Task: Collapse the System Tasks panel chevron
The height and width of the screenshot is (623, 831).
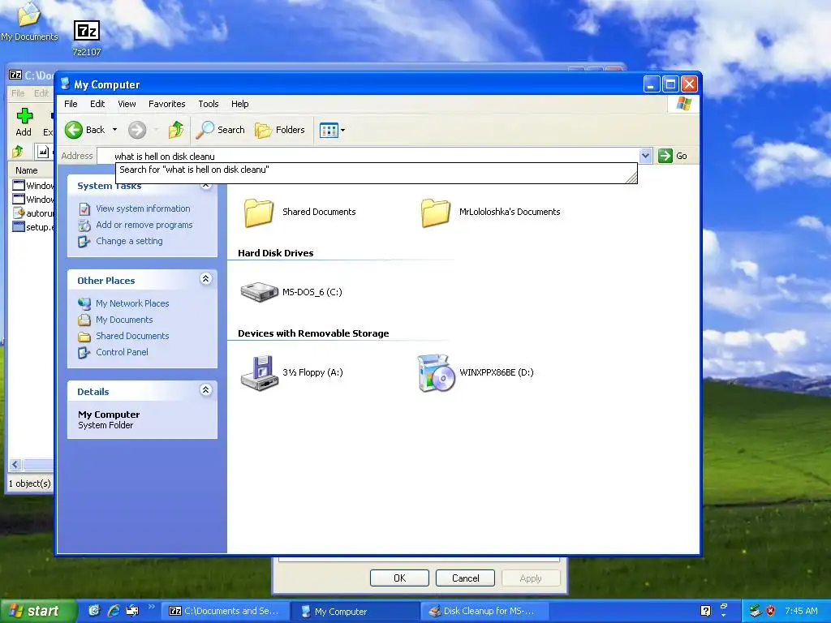Action: (x=205, y=185)
